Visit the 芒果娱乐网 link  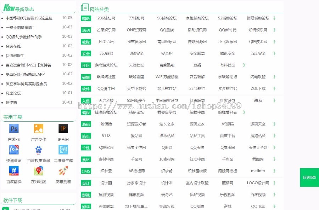click(x=106, y=30)
